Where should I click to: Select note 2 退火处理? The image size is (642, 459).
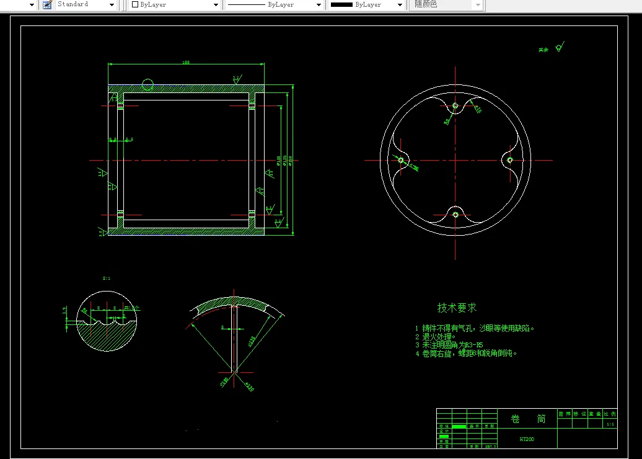pos(436,336)
